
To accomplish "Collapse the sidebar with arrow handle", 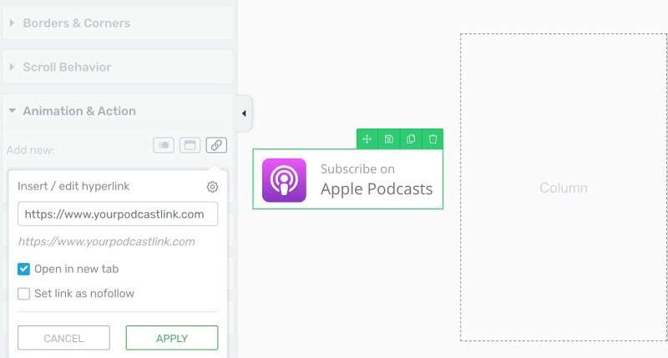I will [x=244, y=113].
